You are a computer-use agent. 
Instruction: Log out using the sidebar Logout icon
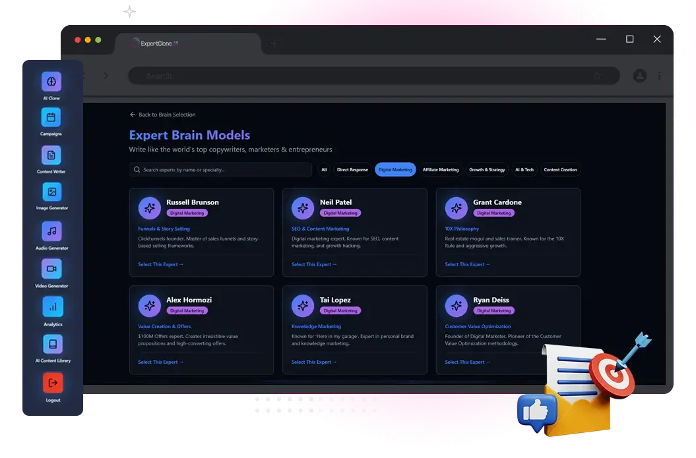52,383
